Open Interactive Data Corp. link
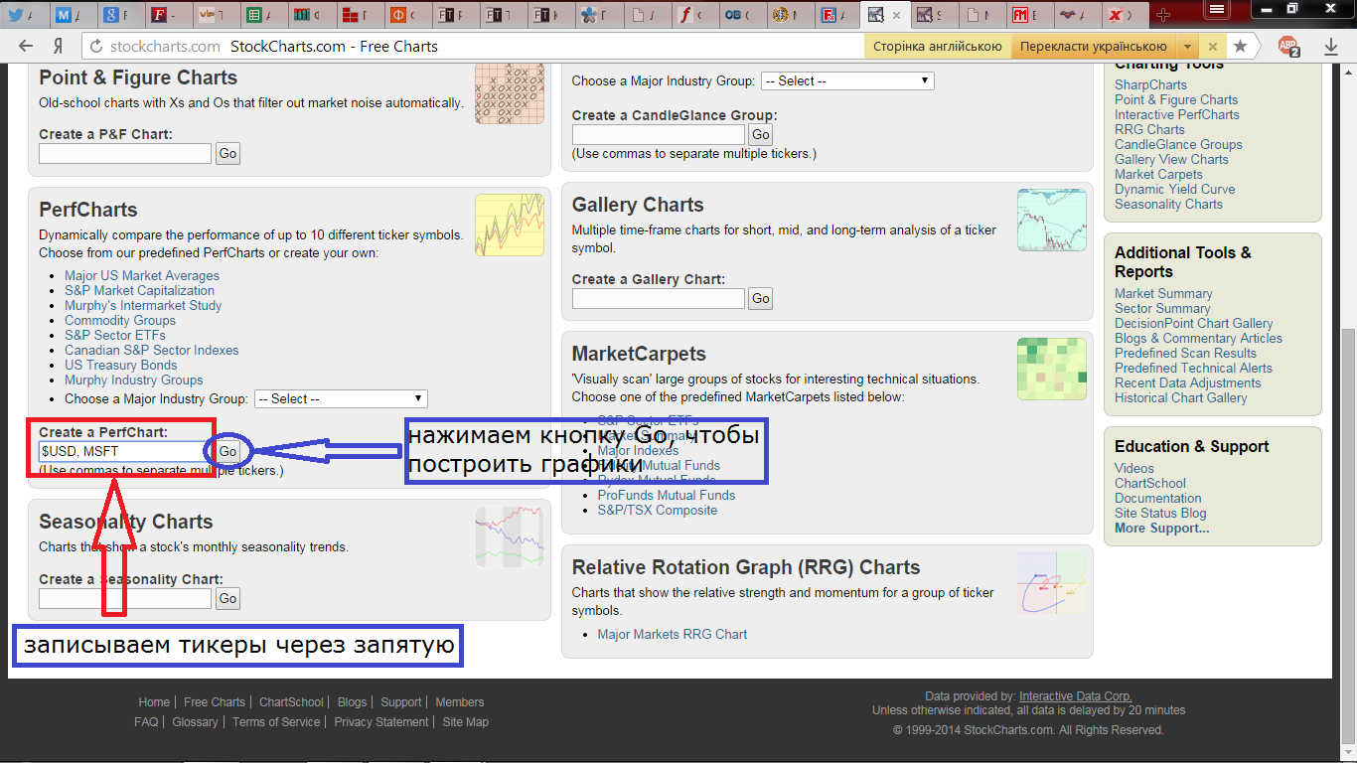 point(1076,696)
